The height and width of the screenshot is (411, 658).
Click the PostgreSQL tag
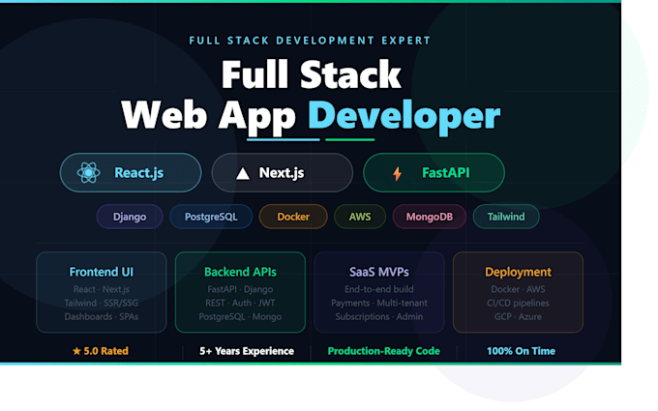(x=211, y=217)
